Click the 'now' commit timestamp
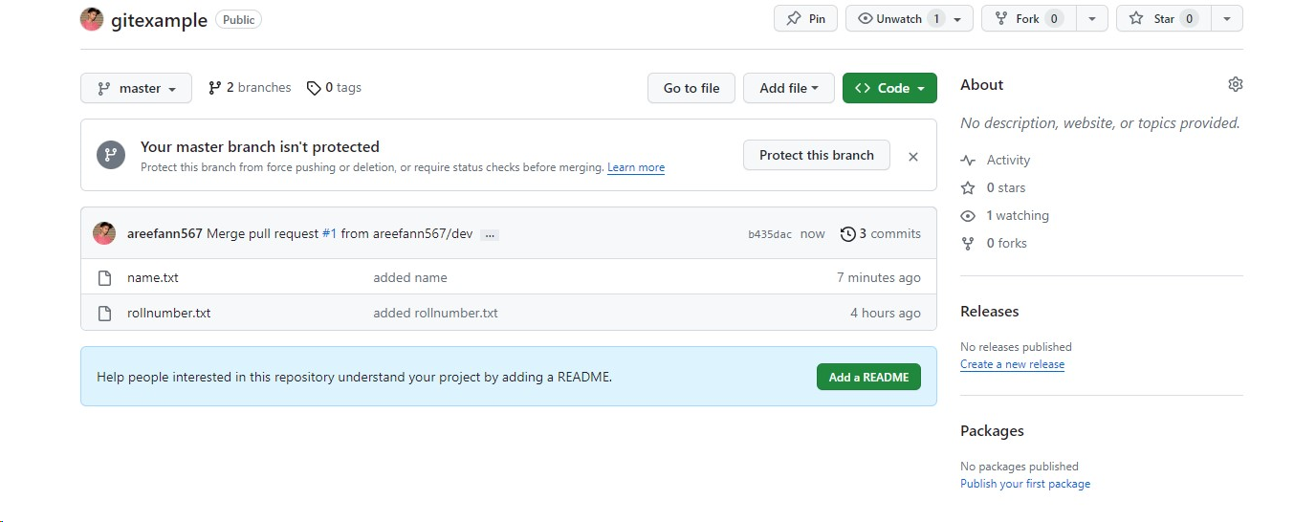This screenshot has height=522, width=1294. [x=813, y=233]
